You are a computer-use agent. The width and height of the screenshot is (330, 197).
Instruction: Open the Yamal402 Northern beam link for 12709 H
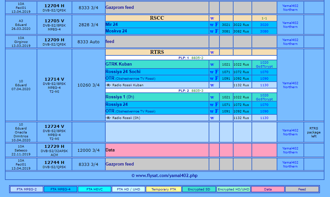pyautogui.click(x=290, y=42)
